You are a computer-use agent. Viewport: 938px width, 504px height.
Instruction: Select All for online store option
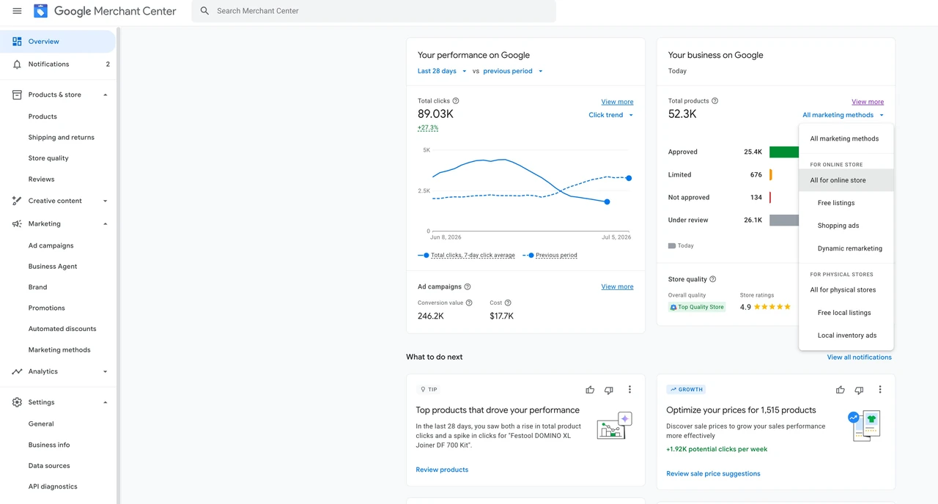pyautogui.click(x=846, y=180)
